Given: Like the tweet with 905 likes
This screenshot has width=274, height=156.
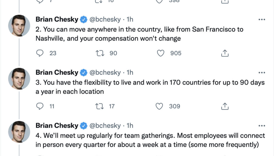Looking at the screenshot, I should coord(160,53).
